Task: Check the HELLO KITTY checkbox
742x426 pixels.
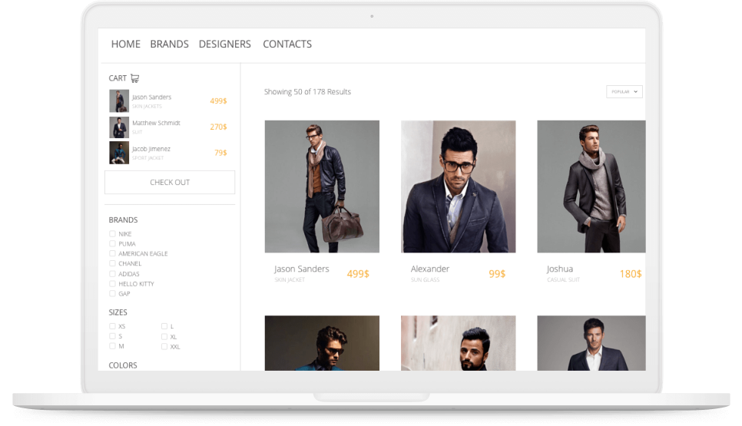Action: coord(112,284)
